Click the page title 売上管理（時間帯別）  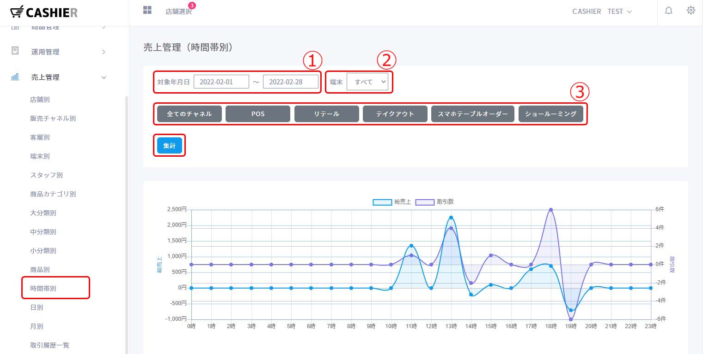188,47
